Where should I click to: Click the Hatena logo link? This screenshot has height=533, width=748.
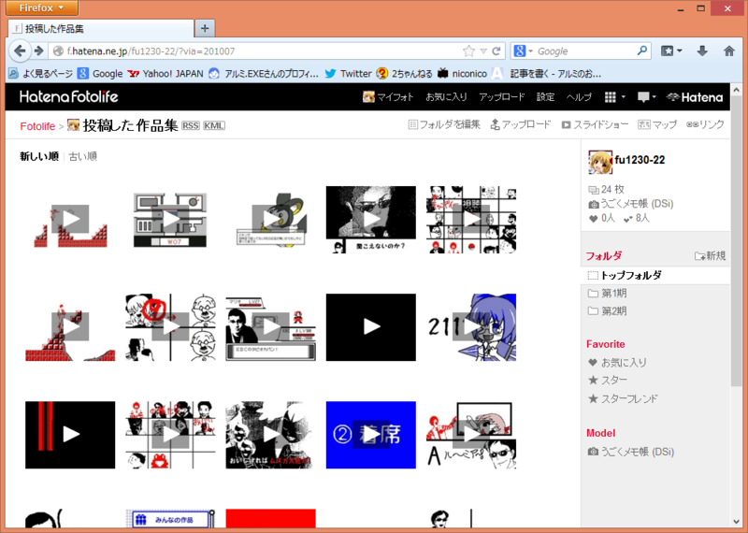point(695,97)
